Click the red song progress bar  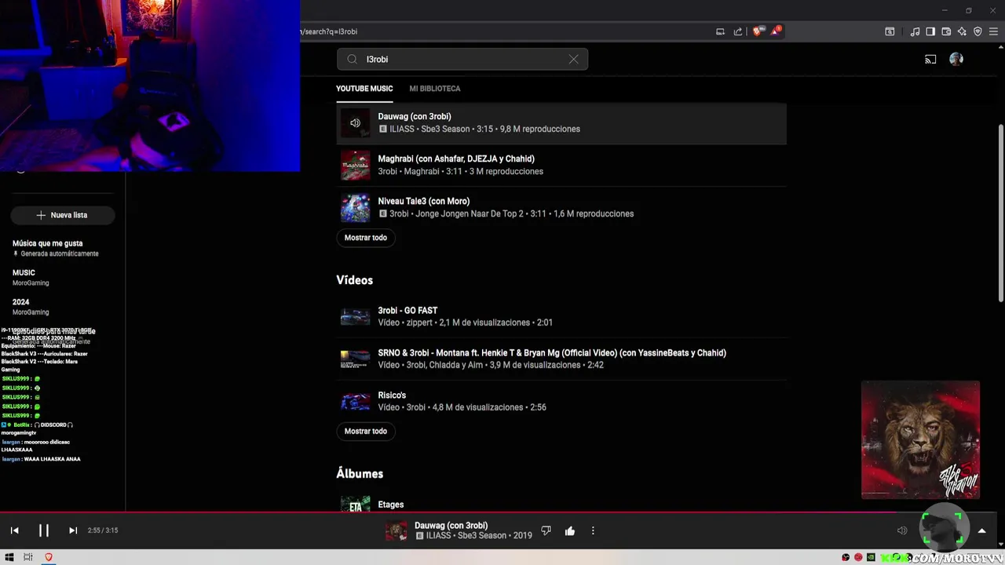(502, 512)
